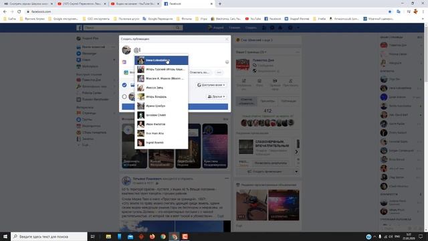Open the YouTube bookmark in bookmarks bar

click(253, 19)
